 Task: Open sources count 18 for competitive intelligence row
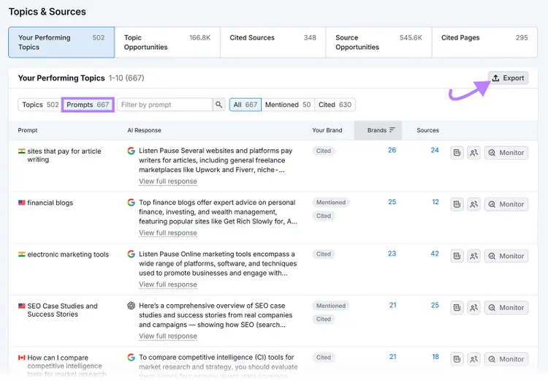tap(435, 357)
